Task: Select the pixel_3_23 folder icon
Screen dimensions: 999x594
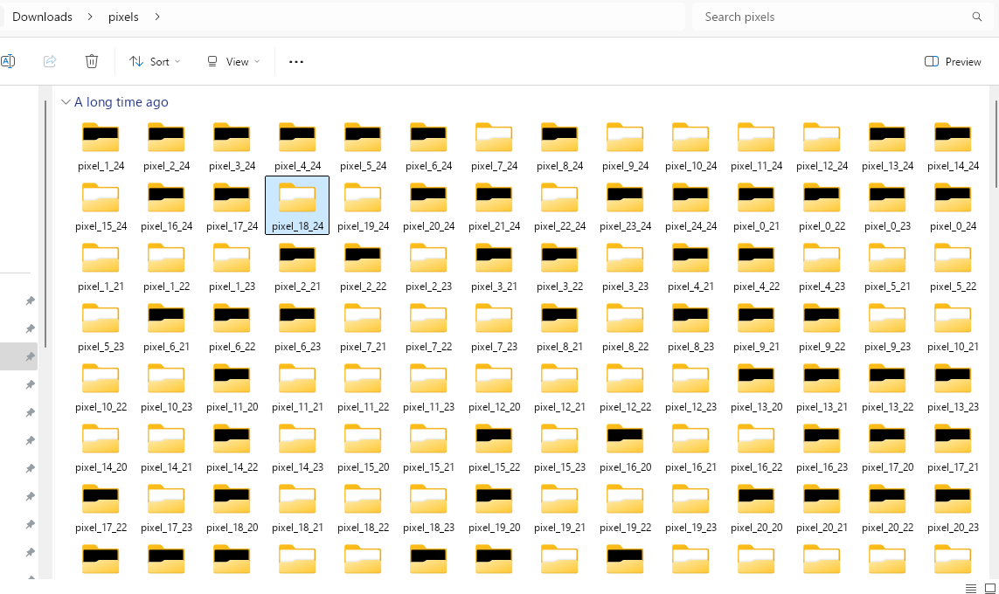Action: coord(625,258)
